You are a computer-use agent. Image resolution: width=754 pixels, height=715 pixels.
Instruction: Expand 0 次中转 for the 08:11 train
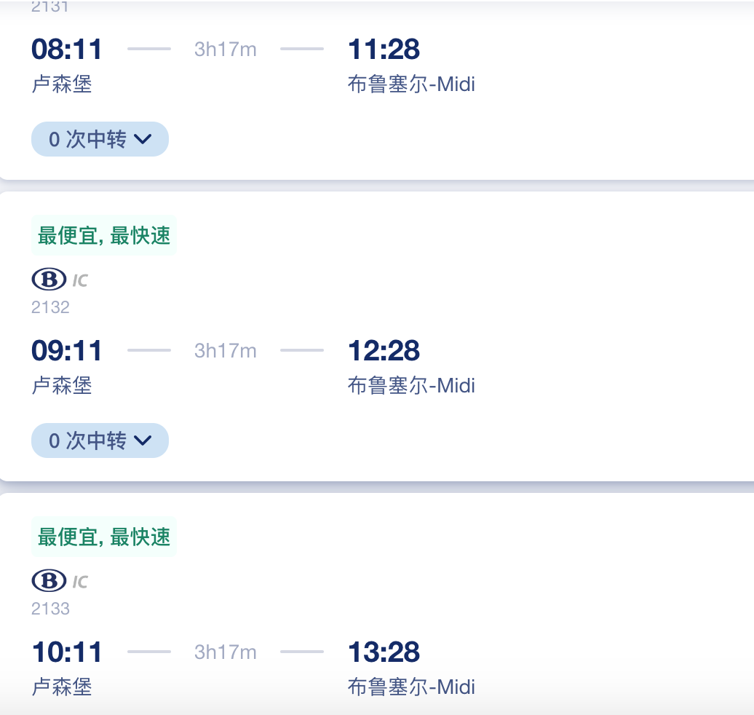[100, 139]
